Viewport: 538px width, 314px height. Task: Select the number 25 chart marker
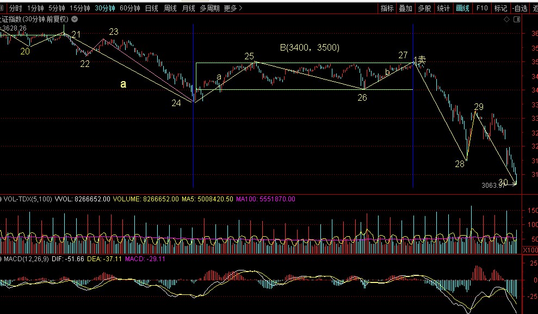pyautogui.click(x=249, y=56)
